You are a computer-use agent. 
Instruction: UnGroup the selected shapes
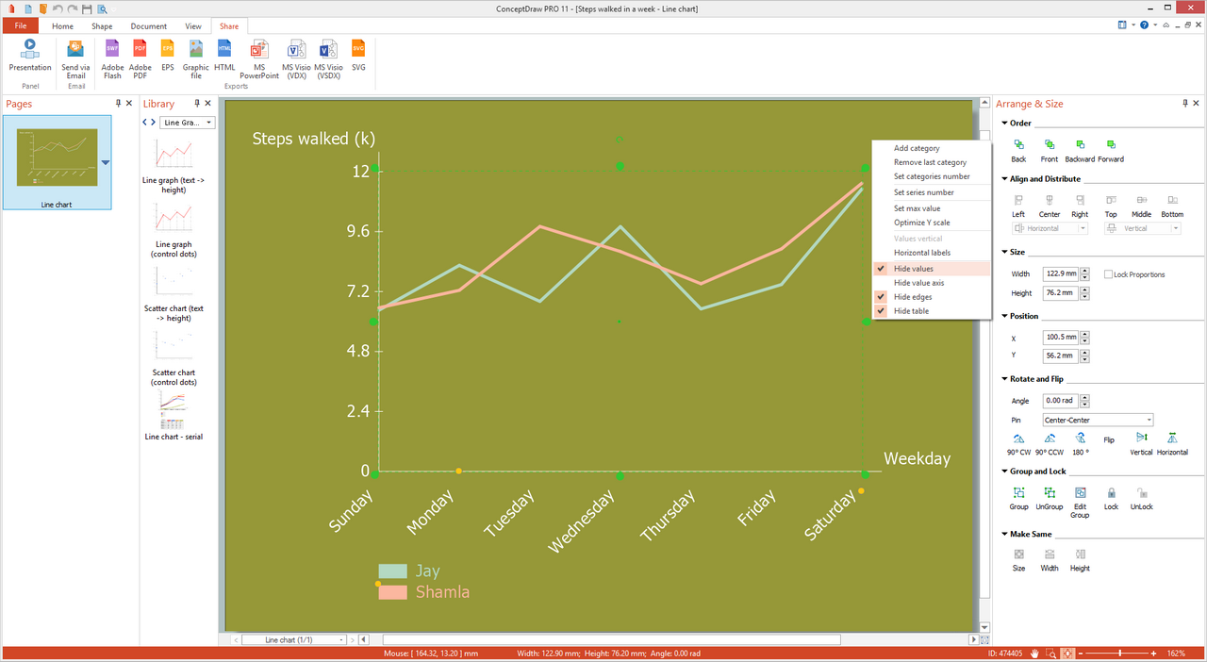point(1049,499)
